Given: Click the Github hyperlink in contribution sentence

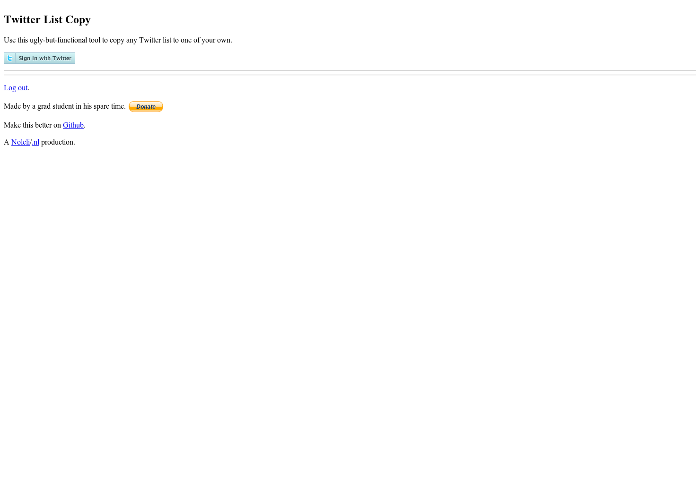Looking at the screenshot, I should point(73,125).
